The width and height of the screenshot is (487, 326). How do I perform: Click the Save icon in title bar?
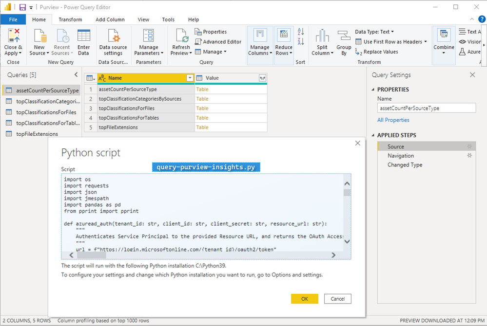pyautogui.click(x=22, y=7)
